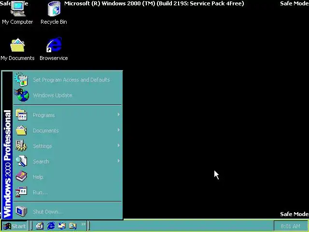The height and width of the screenshot is (232, 309).
Task: Open the Settings menu entry
Action: click(x=68, y=146)
